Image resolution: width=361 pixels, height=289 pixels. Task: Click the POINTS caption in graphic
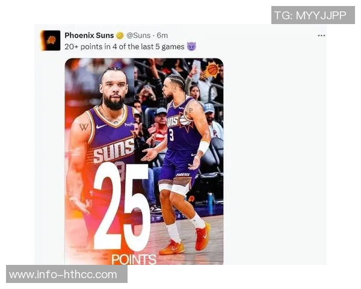(134, 259)
